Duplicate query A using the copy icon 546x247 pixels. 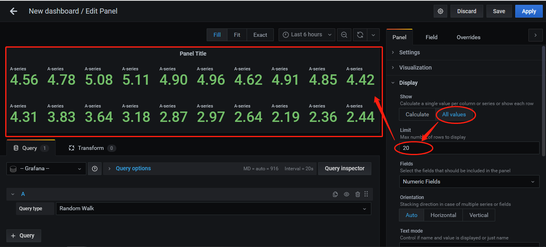[x=335, y=194]
